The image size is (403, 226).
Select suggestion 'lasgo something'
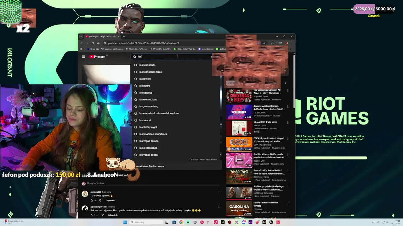tap(176, 106)
